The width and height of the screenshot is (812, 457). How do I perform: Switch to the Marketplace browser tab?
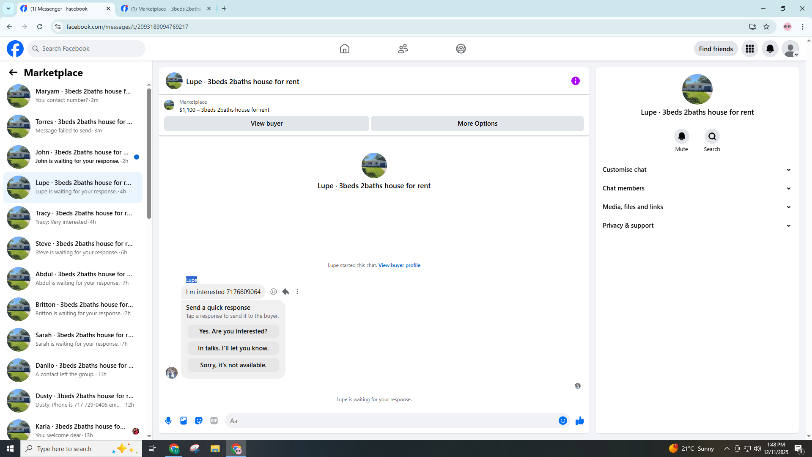(165, 8)
